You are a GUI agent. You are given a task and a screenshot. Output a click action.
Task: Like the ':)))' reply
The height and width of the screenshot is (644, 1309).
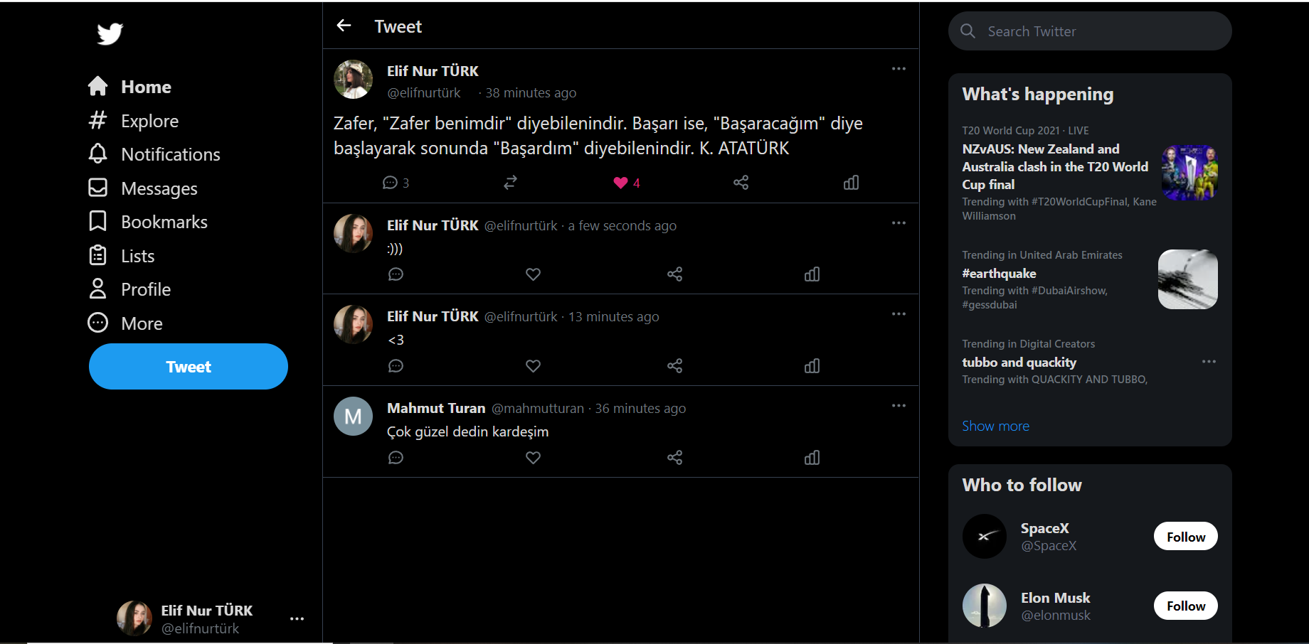coord(533,274)
